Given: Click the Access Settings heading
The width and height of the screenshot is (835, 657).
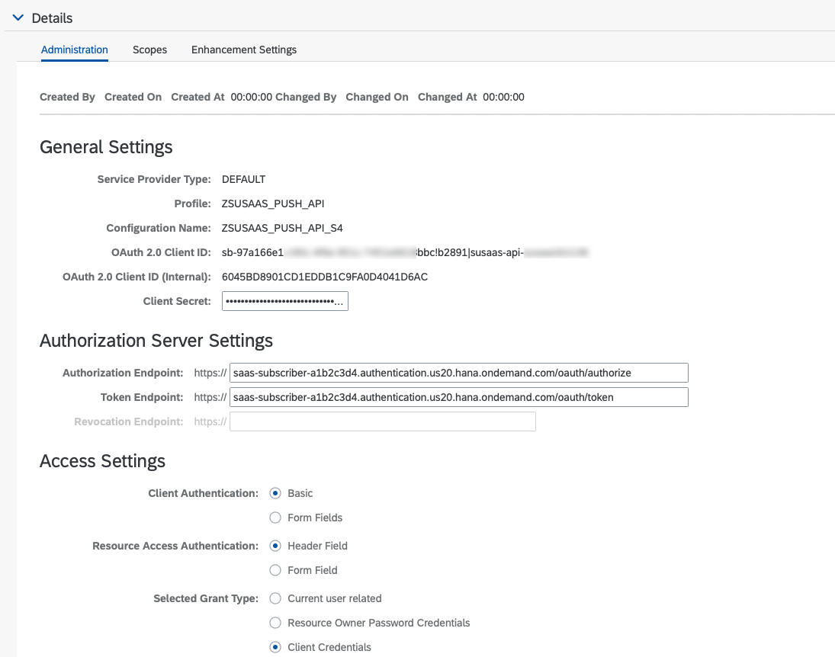Looking at the screenshot, I should tap(102, 461).
